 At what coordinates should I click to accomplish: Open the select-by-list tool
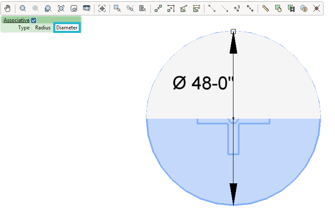142,8
